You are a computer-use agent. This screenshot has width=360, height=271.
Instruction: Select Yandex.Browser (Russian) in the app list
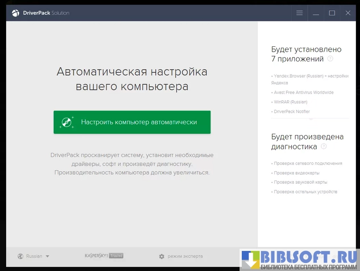[310, 76]
